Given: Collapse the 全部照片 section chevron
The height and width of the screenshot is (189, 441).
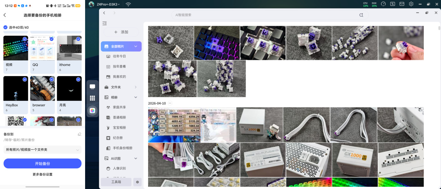Looking at the screenshot, I should (136, 46).
